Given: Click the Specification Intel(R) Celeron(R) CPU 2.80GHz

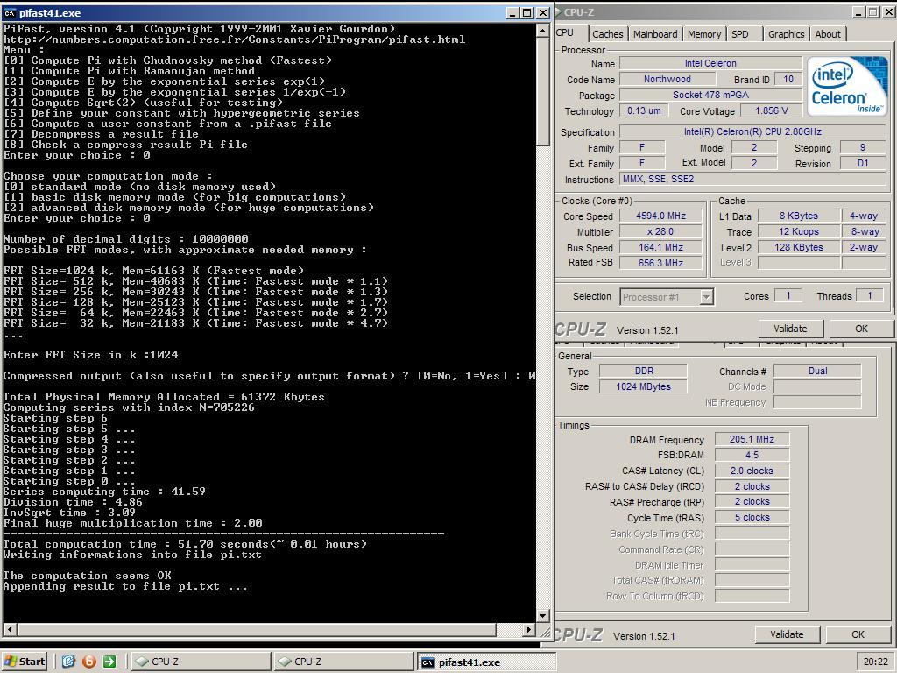Looking at the screenshot, I should tap(752, 131).
